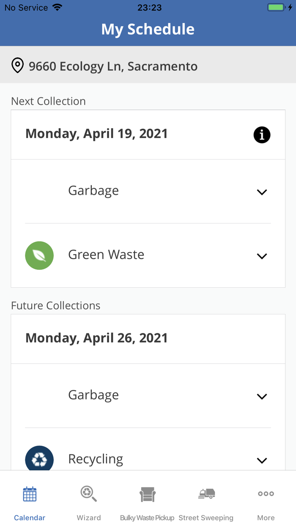Screen dimensions: 296x527
Task: Expand the Garbage details under Next Collection
Action: click(x=262, y=191)
